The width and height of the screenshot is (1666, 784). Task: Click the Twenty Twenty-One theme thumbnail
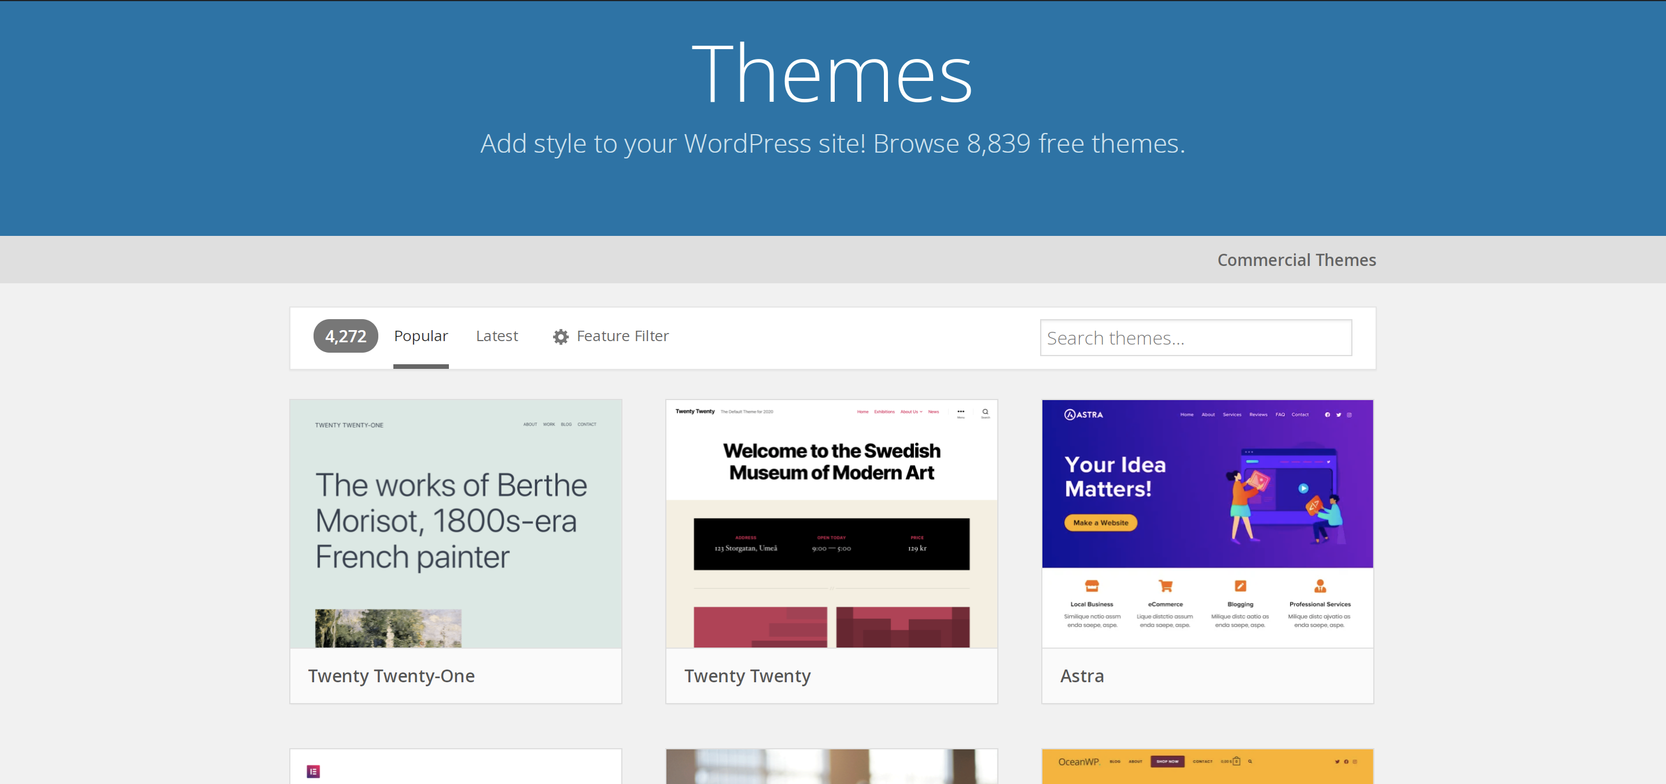point(455,524)
